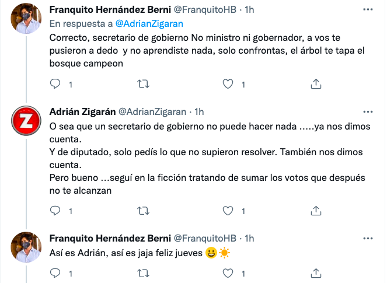Reply to Franquito's first tweet

pos(55,85)
